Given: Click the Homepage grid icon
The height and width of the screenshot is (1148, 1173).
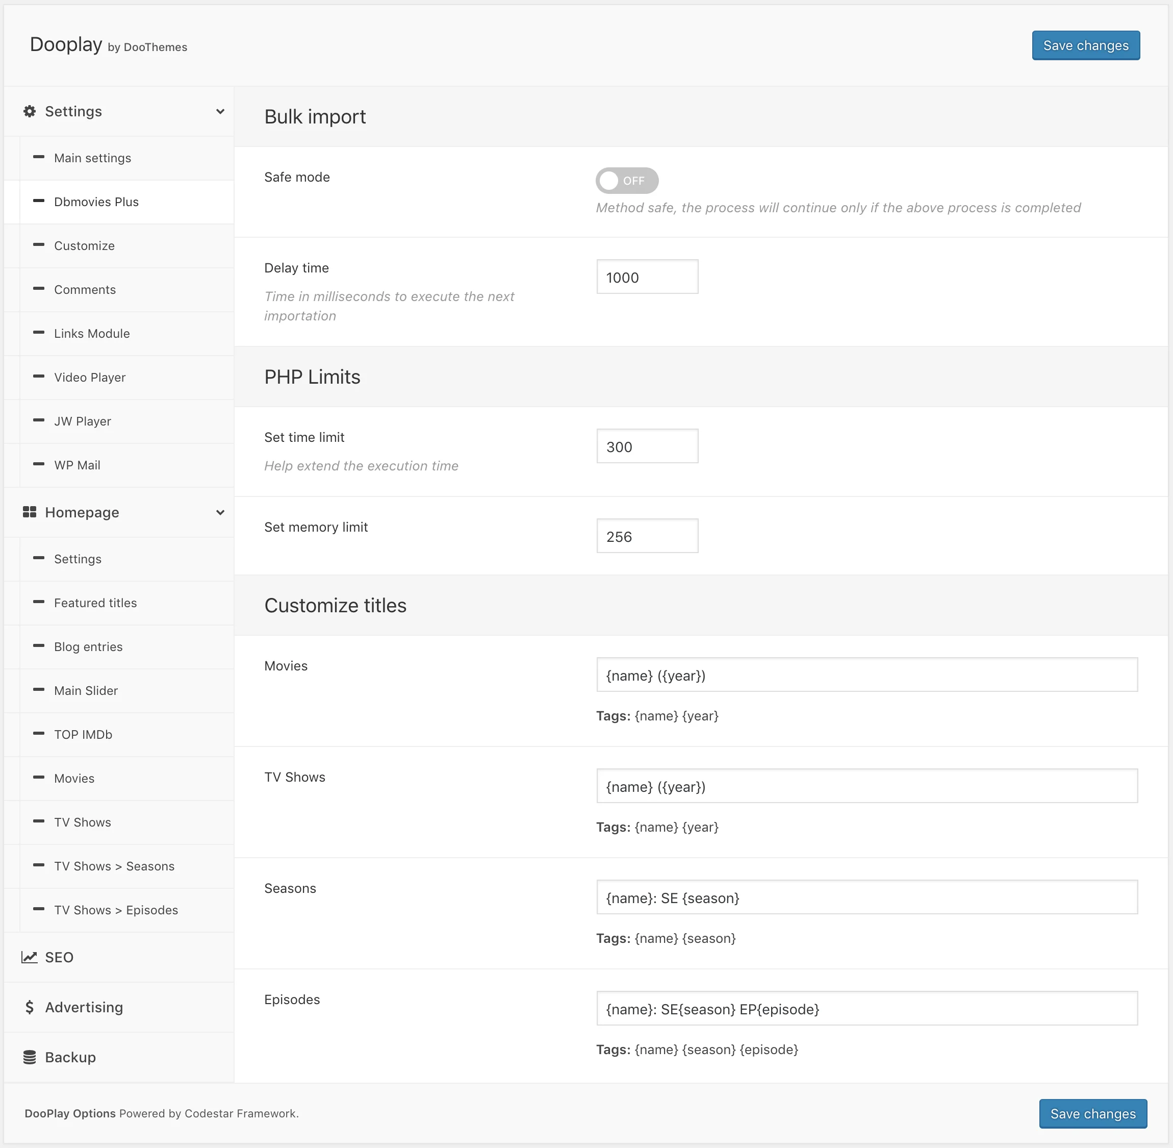Looking at the screenshot, I should (x=29, y=512).
